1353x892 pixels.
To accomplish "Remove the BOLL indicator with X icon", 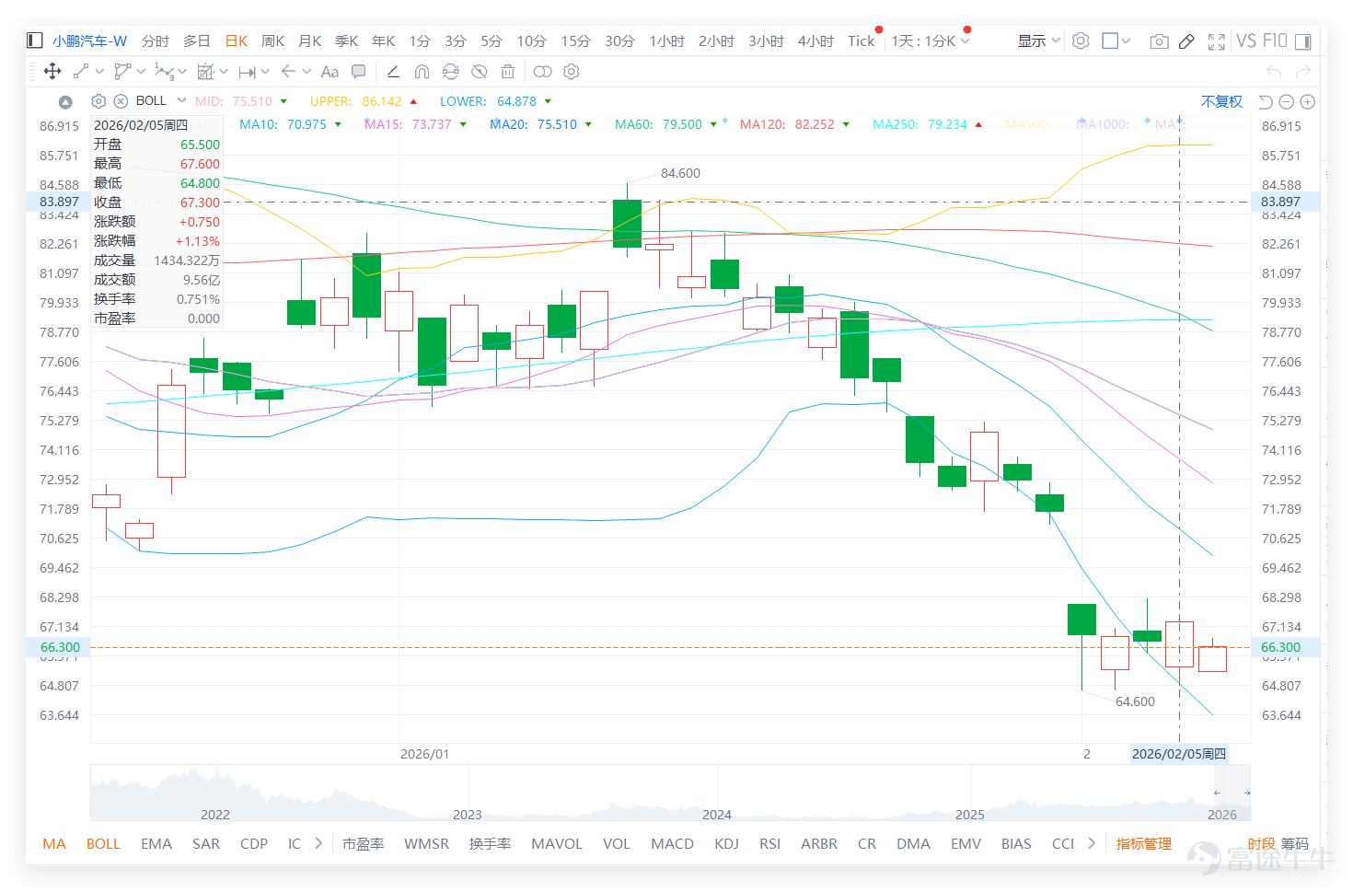I will (121, 101).
